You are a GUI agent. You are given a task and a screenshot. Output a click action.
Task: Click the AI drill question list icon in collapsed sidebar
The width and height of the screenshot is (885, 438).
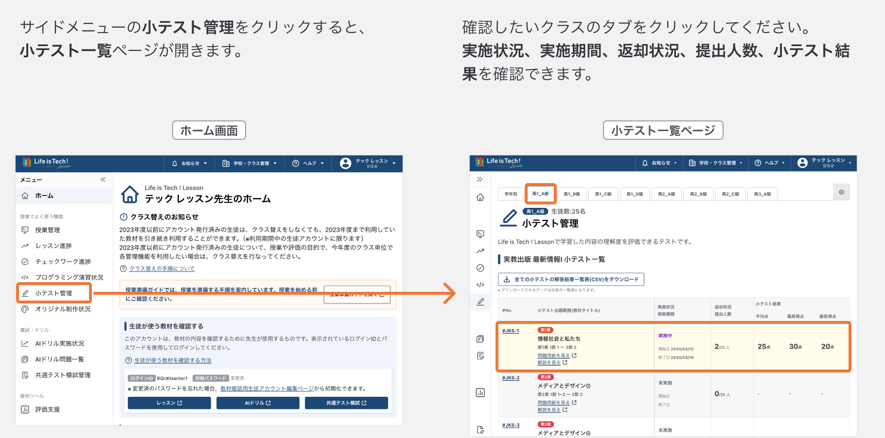click(480, 339)
